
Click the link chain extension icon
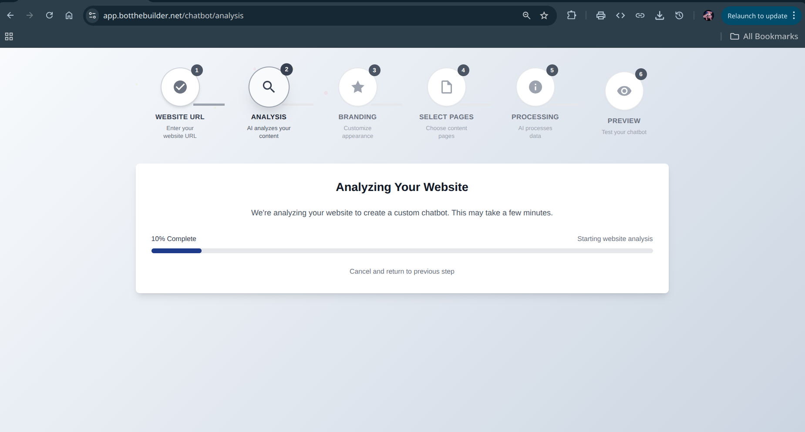(x=640, y=16)
